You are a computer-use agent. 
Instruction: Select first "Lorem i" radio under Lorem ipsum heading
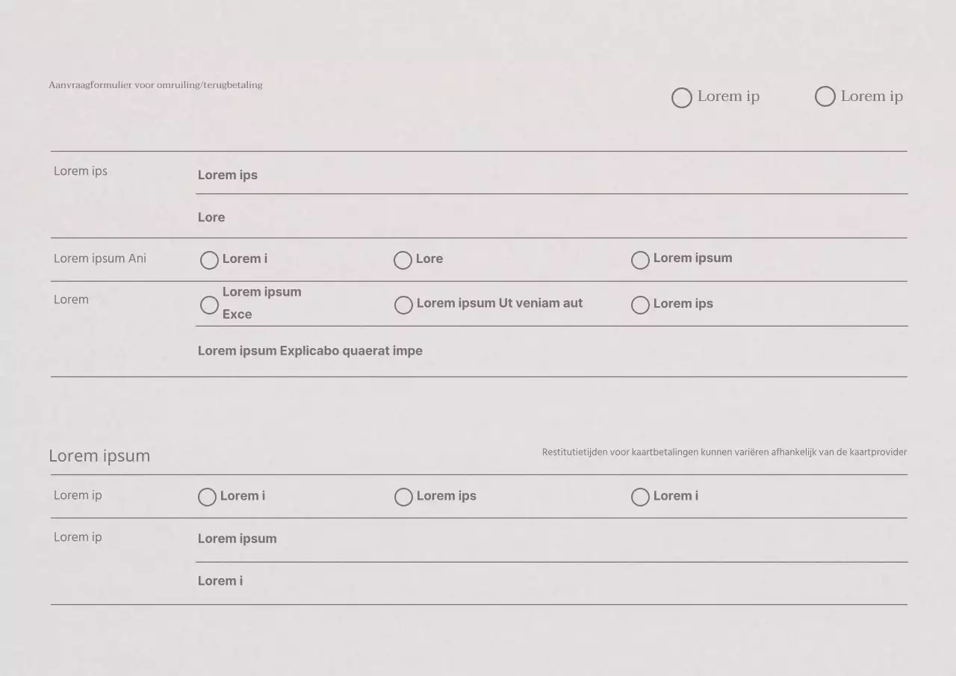pyautogui.click(x=207, y=497)
